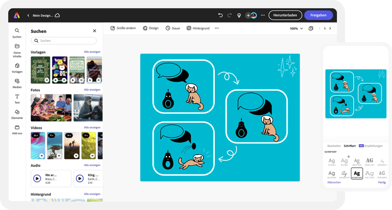
Task: Click the Suchen search input field
Action: (x=64, y=41)
